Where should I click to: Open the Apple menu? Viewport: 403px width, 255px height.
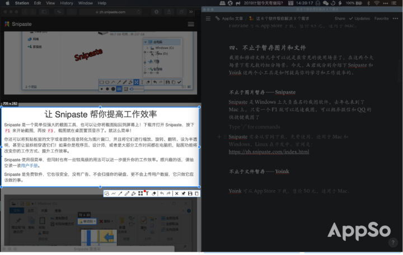7,3
